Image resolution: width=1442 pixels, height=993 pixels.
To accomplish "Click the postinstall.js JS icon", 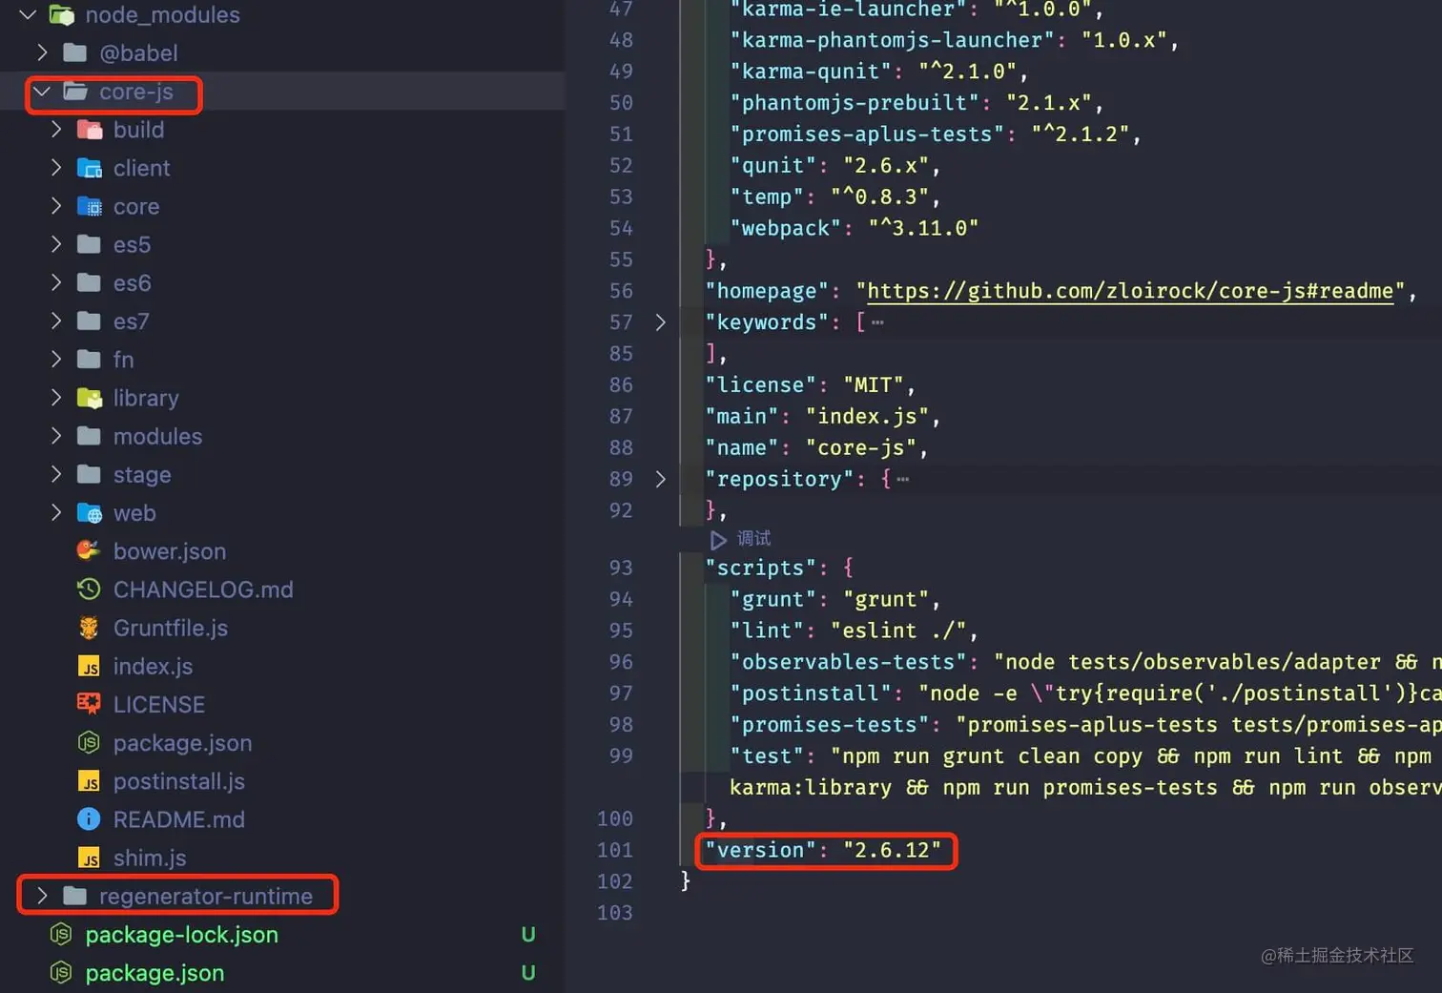I will [x=89, y=781].
